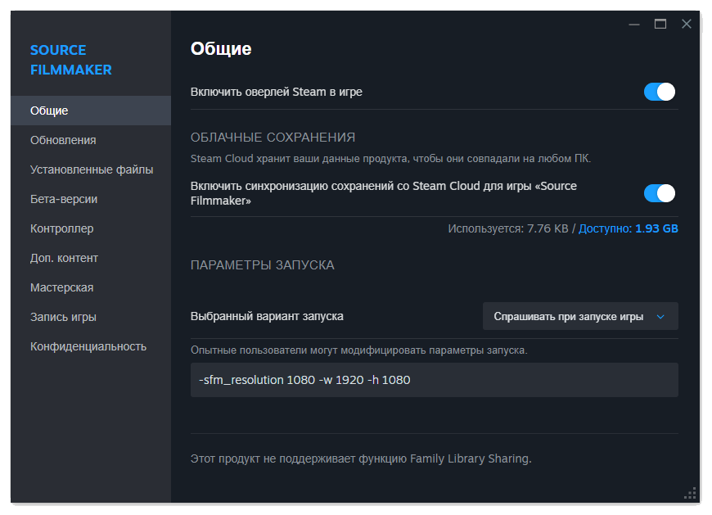This screenshot has width=712, height=515.
Task: Open the Конфиденциальность section
Action: tap(88, 346)
